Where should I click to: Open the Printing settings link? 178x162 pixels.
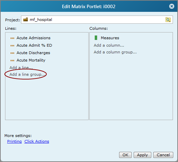click(x=14, y=141)
